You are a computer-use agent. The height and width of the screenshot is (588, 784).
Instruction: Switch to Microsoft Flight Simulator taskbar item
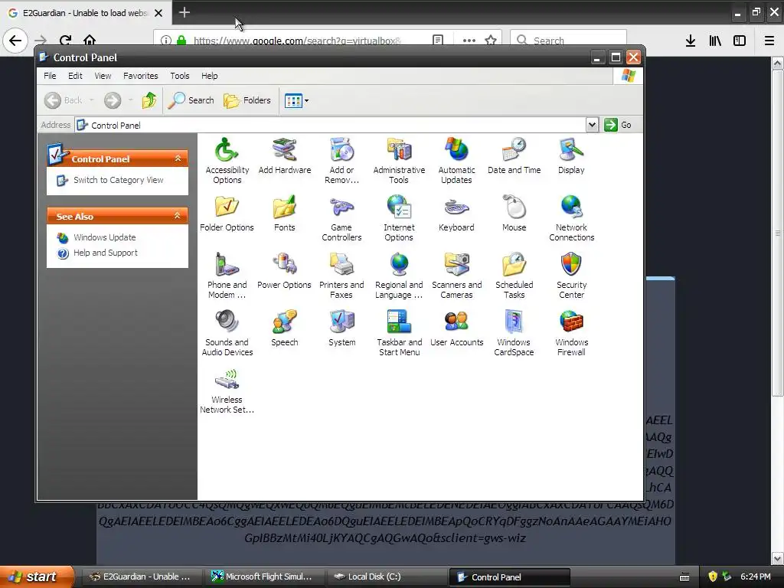tap(264, 577)
